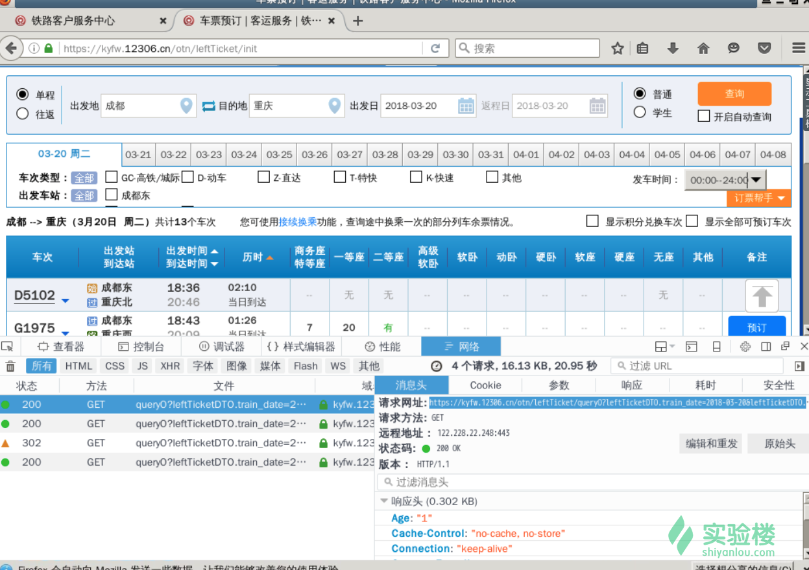Go to Firefox home page icon
The height and width of the screenshot is (570, 809).
[703, 48]
